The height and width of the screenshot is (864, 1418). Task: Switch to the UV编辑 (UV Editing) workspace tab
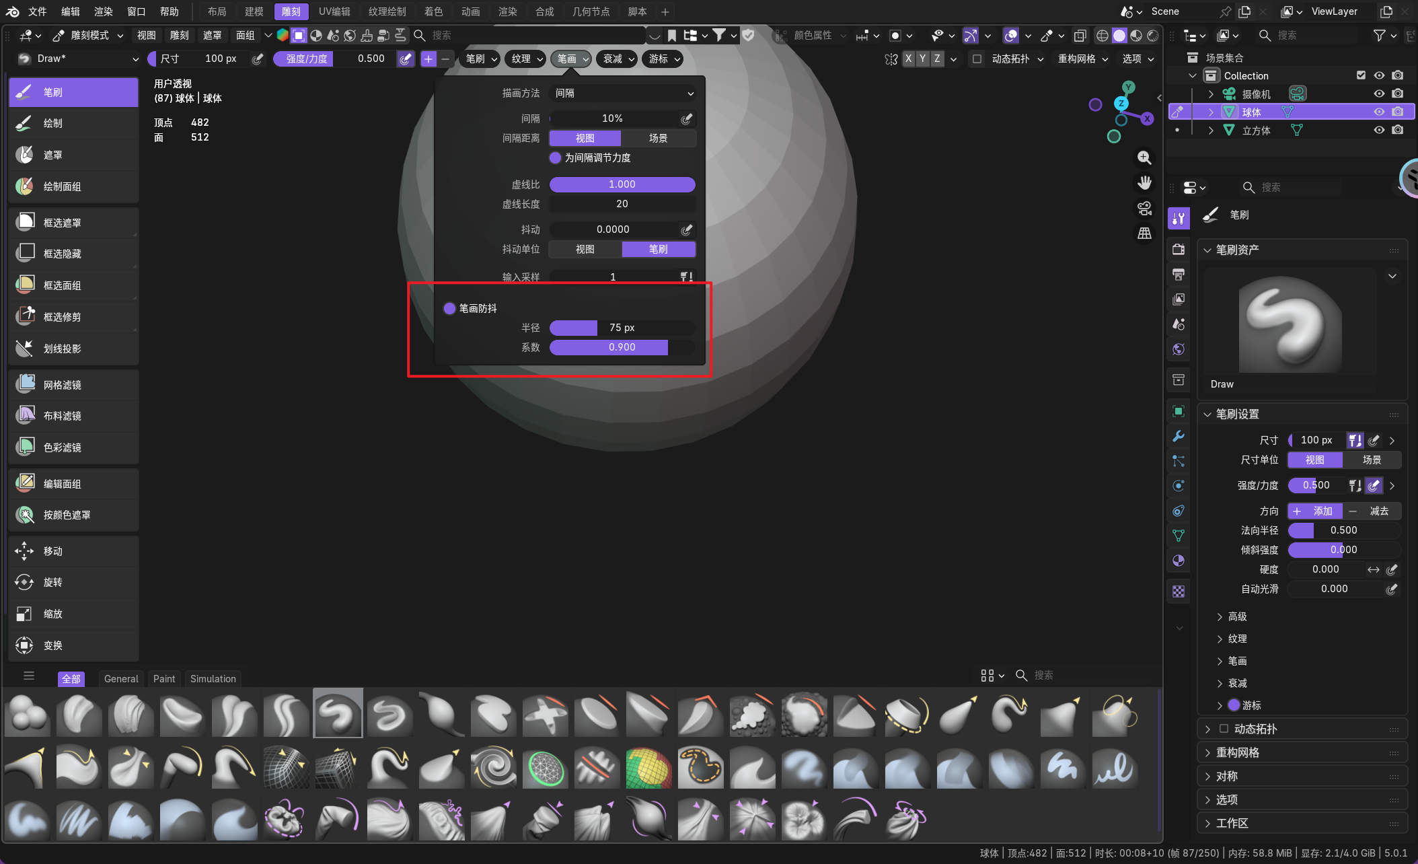pos(334,11)
